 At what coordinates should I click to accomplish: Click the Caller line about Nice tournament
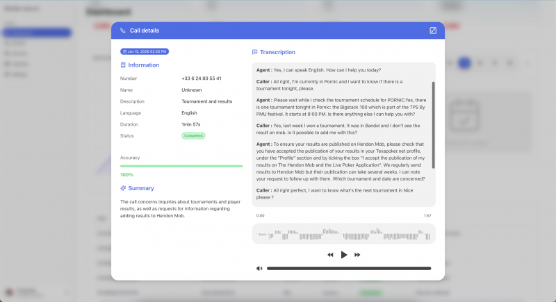pos(334,194)
